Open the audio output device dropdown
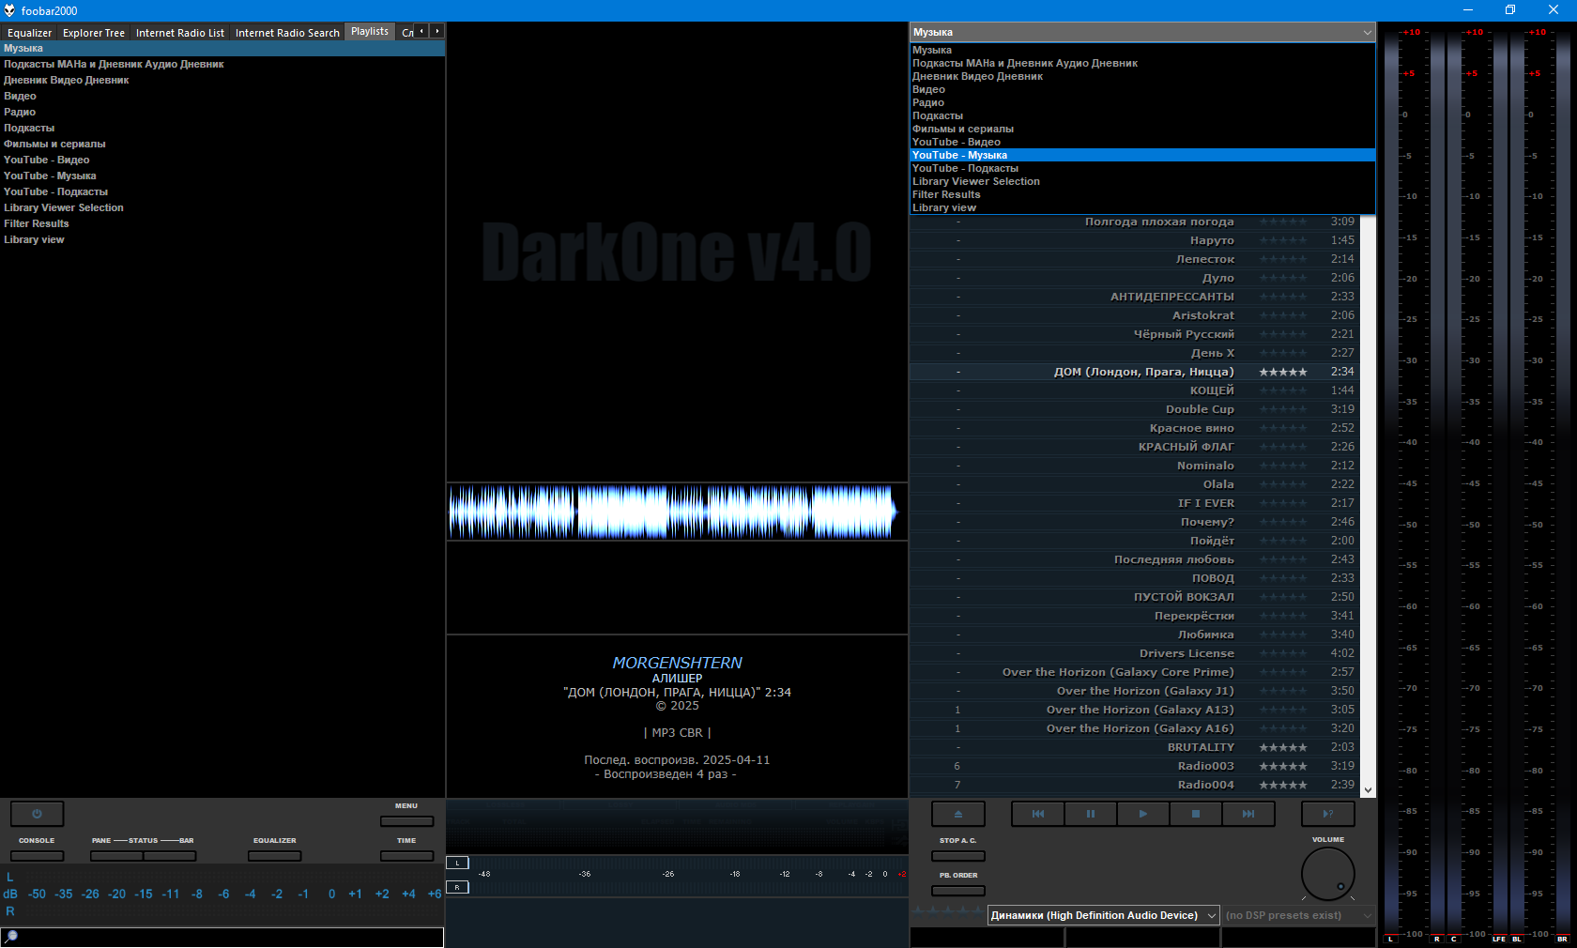The image size is (1577, 948). tap(1103, 915)
